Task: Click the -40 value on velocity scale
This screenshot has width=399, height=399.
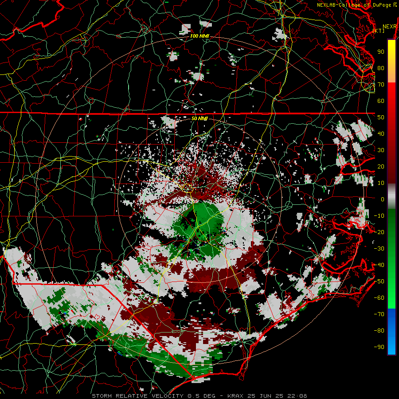Action: point(379,265)
